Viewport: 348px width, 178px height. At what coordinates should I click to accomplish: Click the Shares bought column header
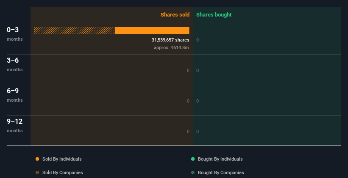click(x=214, y=15)
